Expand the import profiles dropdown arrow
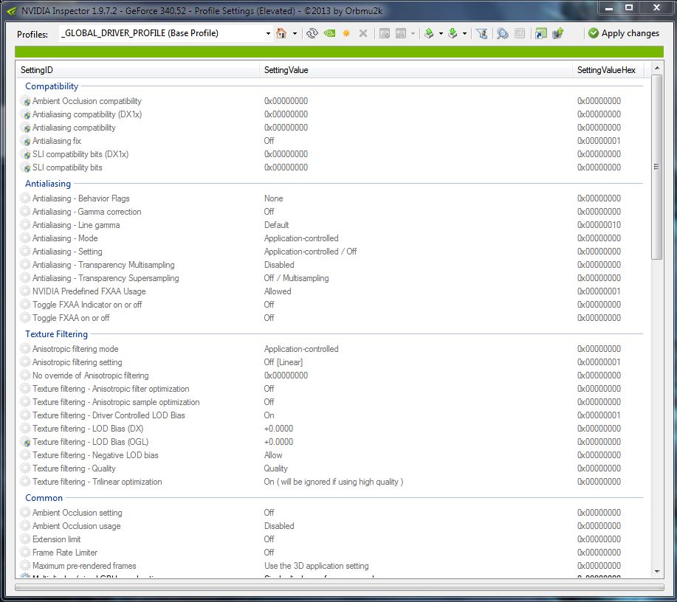 click(x=464, y=33)
